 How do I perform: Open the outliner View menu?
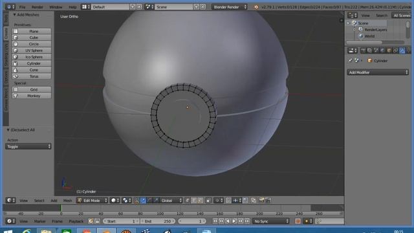[365, 16]
